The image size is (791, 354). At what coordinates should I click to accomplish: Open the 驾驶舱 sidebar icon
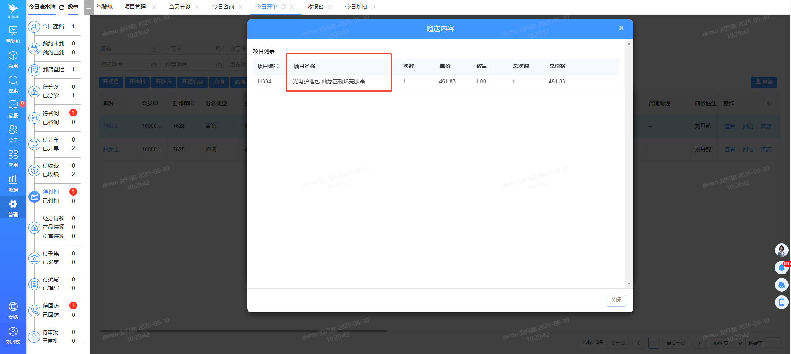click(x=13, y=34)
